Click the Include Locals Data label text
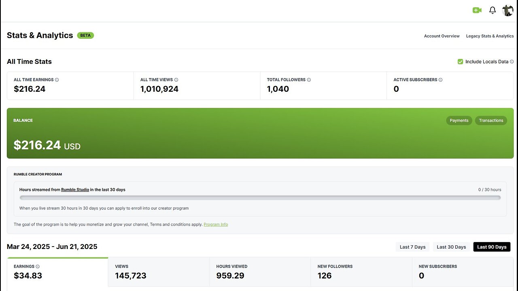The width and height of the screenshot is (518, 291). click(487, 62)
